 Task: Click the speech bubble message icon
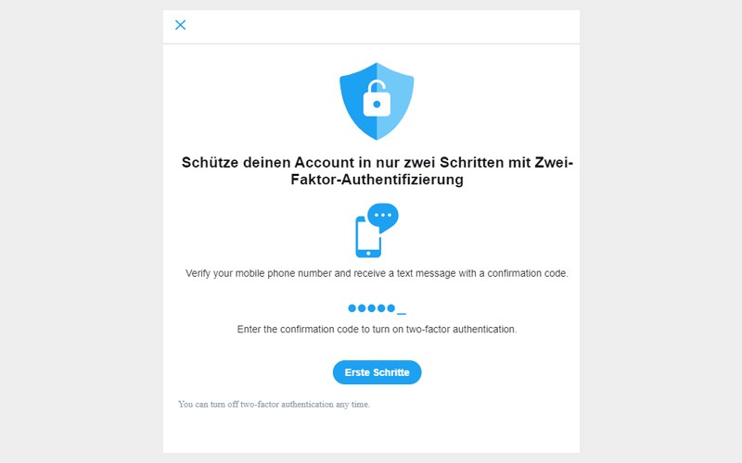click(x=383, y=218)
